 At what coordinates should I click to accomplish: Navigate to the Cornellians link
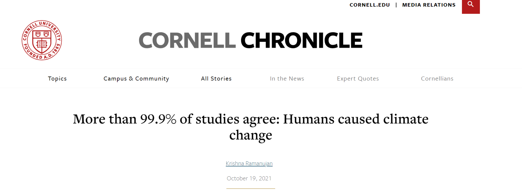click(x=437, y=78)
